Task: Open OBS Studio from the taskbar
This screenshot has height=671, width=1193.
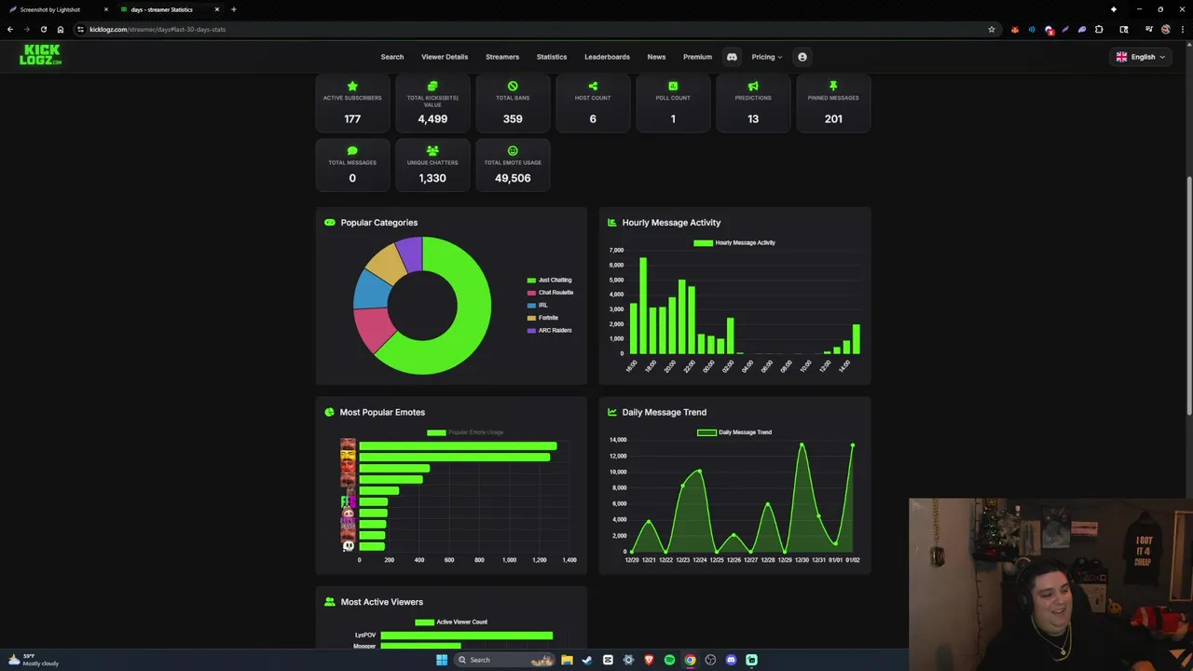Action: tap(710, 660)
